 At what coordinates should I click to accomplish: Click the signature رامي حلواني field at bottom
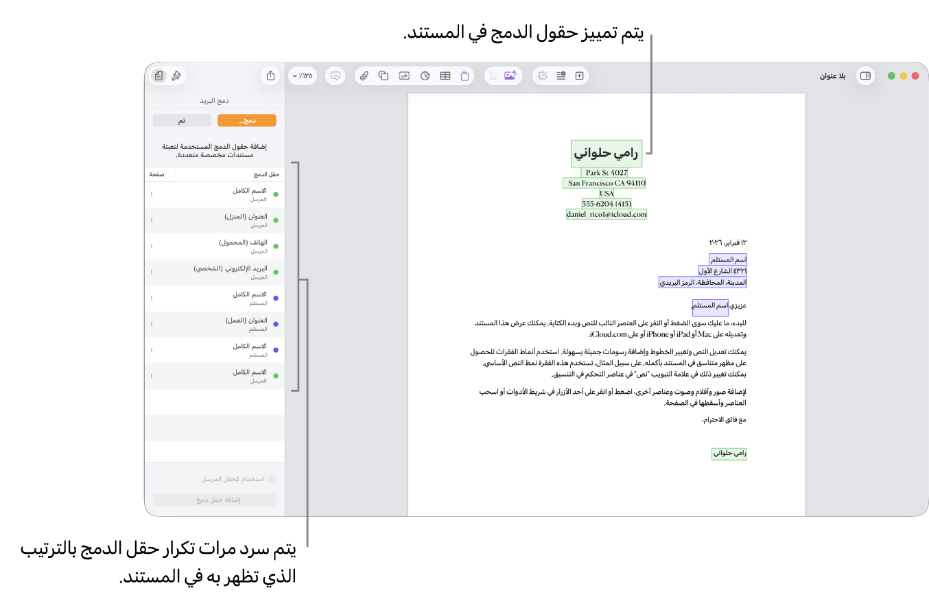point(729,454)
